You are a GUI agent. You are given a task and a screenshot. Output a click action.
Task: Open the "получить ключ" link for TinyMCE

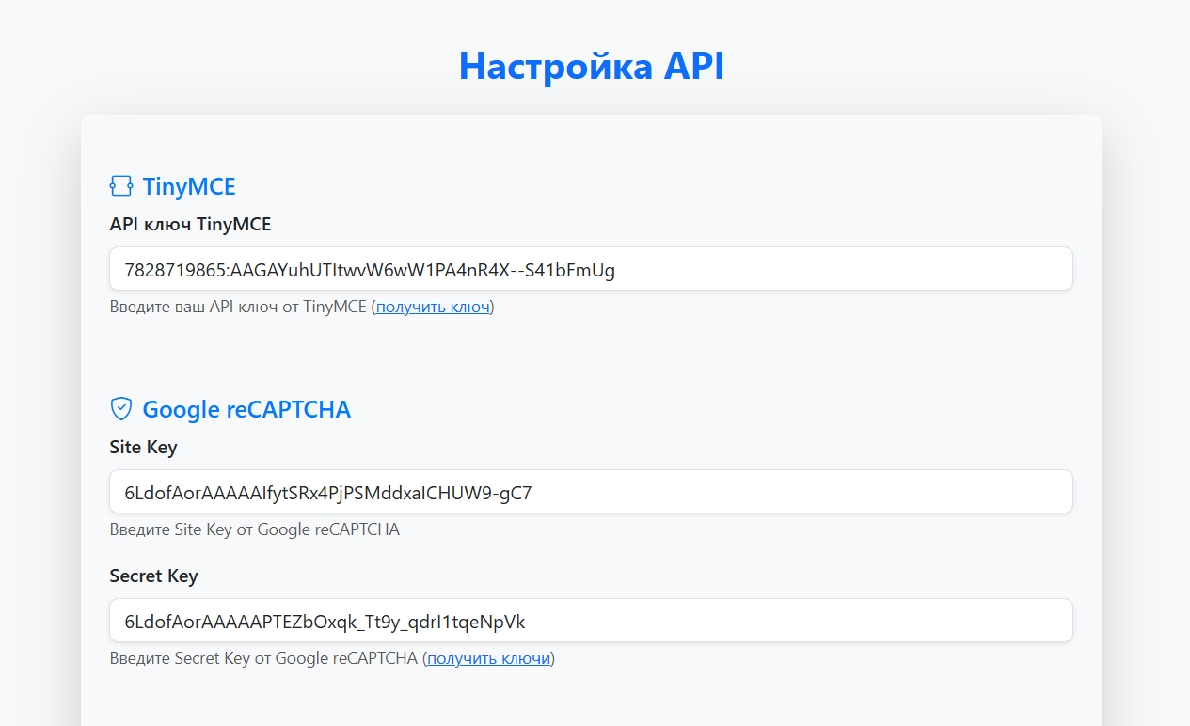[x=432, y=307]
